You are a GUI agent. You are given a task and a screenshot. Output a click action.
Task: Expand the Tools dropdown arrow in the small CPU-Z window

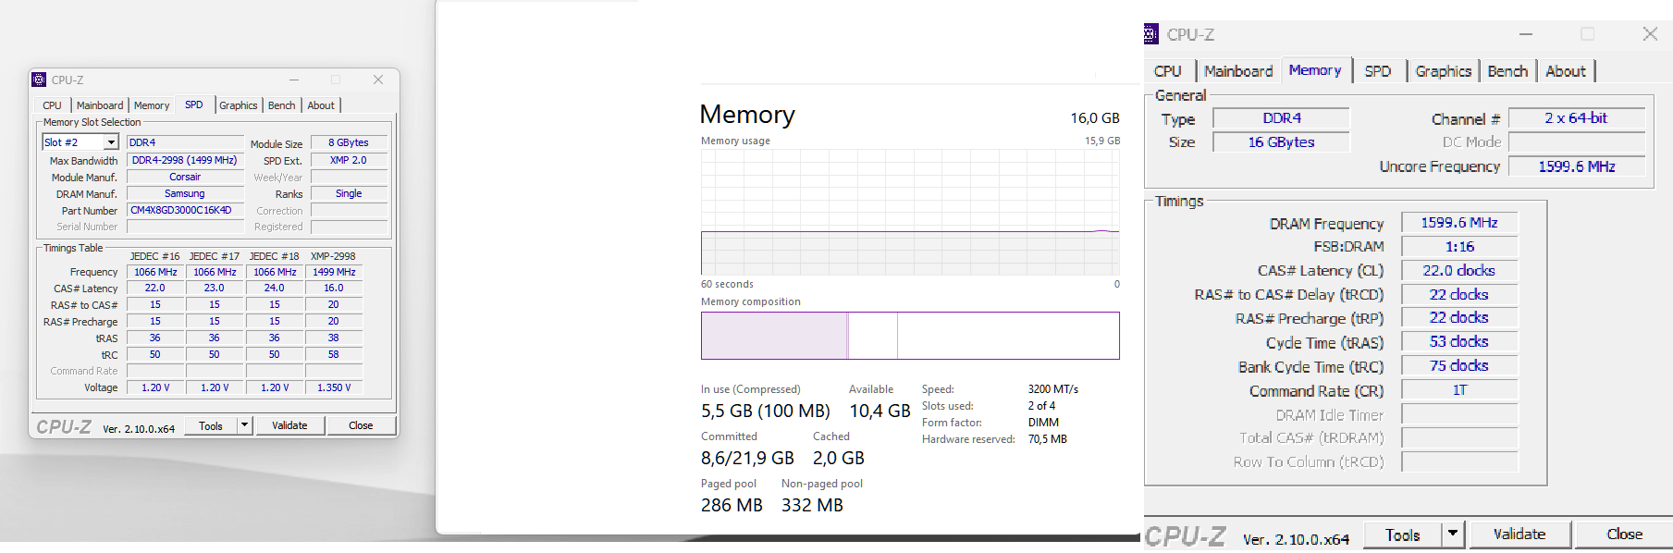pyautogui.click(x=245, y=425)
